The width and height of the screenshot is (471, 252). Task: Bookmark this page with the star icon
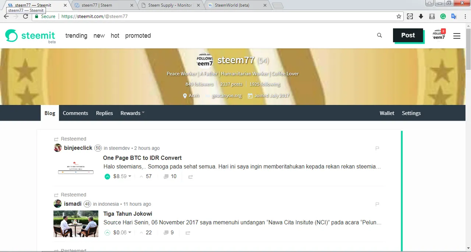(x=399, y=17)
